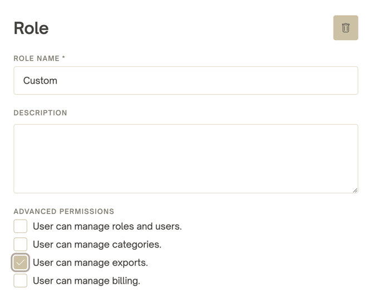Check the manage billing checkbox
The image size is (373, 301).
coord(21,280)
